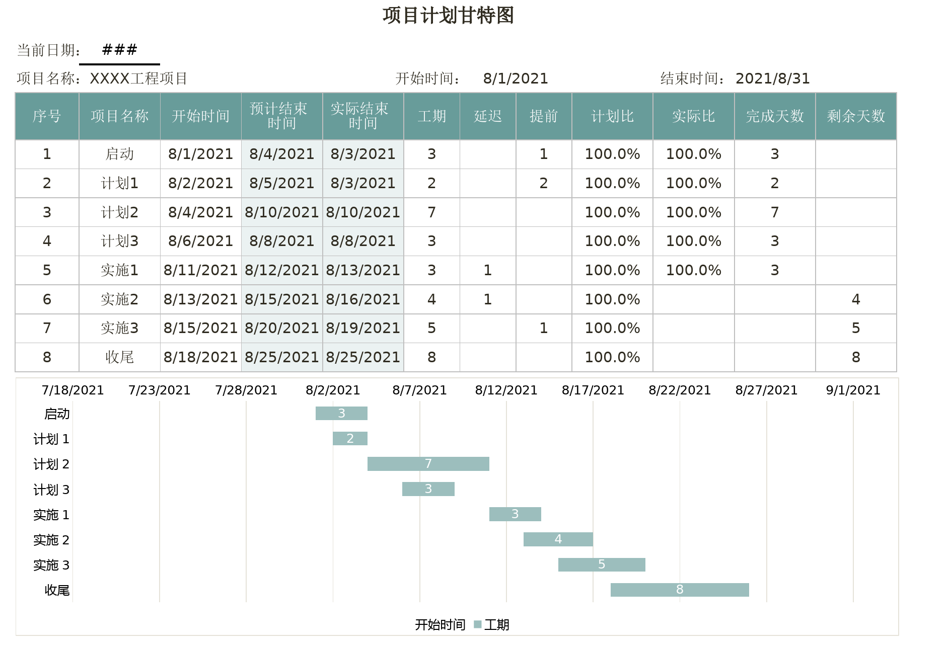Click the 工期 column header
Screen dimensions: 950x646
(431, 116)
